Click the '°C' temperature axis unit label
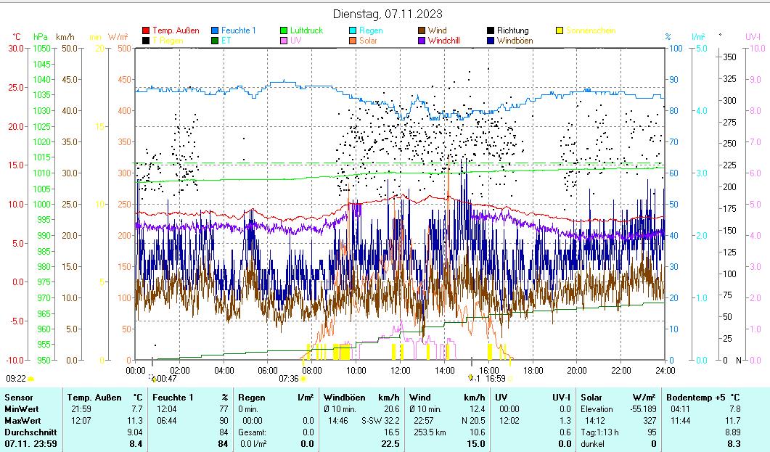This screenshot has height=452, width=770. 17,37
